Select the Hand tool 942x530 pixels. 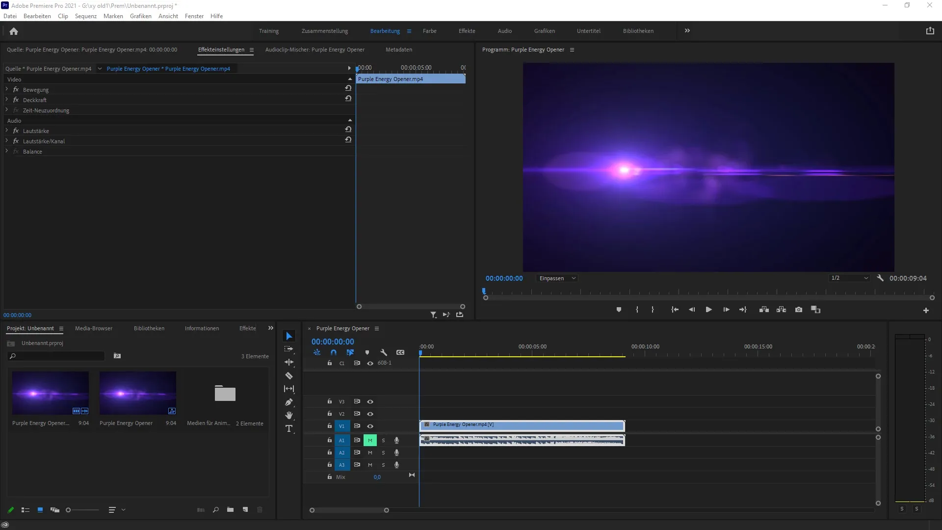[289, 415]
